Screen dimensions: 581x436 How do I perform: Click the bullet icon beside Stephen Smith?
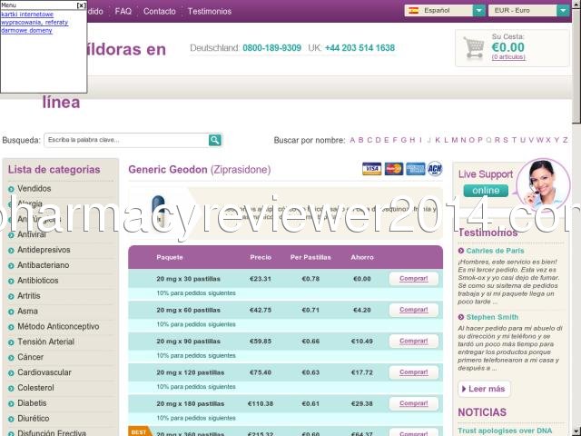pyautogui.click(x=461, y=317)
